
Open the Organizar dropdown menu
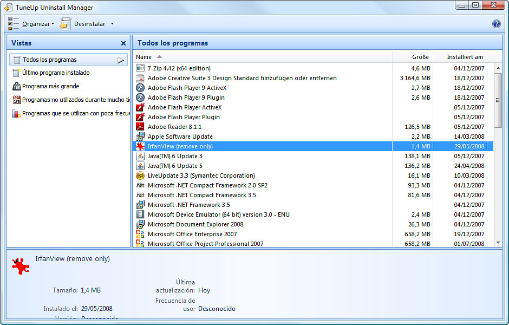coord(37,24)
